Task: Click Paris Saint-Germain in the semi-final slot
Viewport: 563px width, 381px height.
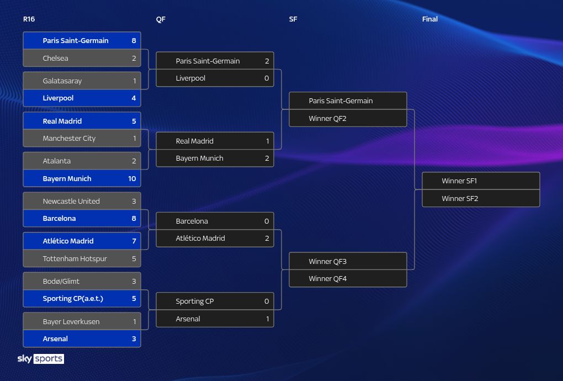Action: tap(348, 101)
